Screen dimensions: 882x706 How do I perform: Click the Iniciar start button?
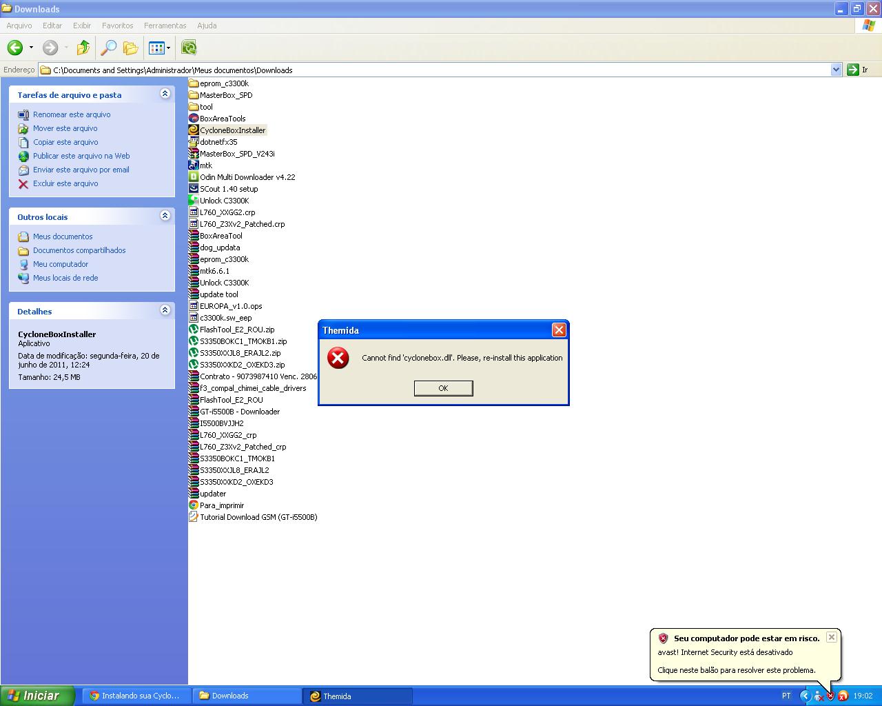pos(37,696)
